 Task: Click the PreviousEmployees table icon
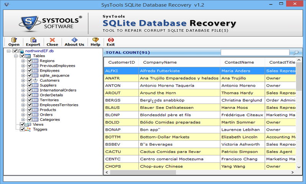pos(35,66)
